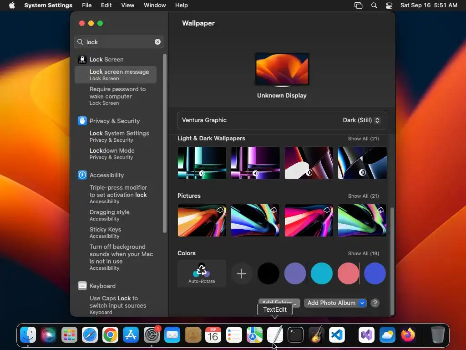Open Lock System Settings result
The width and height of the screenshot is (466, 350).
click(116, 136)
